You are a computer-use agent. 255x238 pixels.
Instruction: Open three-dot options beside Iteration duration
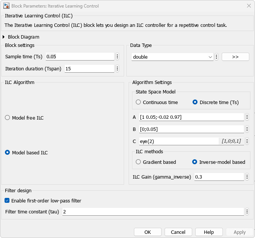pos(117,68)
